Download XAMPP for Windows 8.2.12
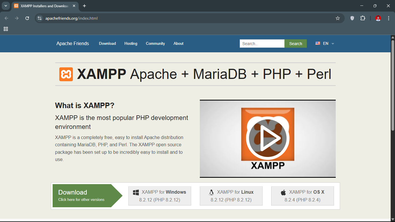The height and width of the screenshot is (222, 395). tap(160, 196)
